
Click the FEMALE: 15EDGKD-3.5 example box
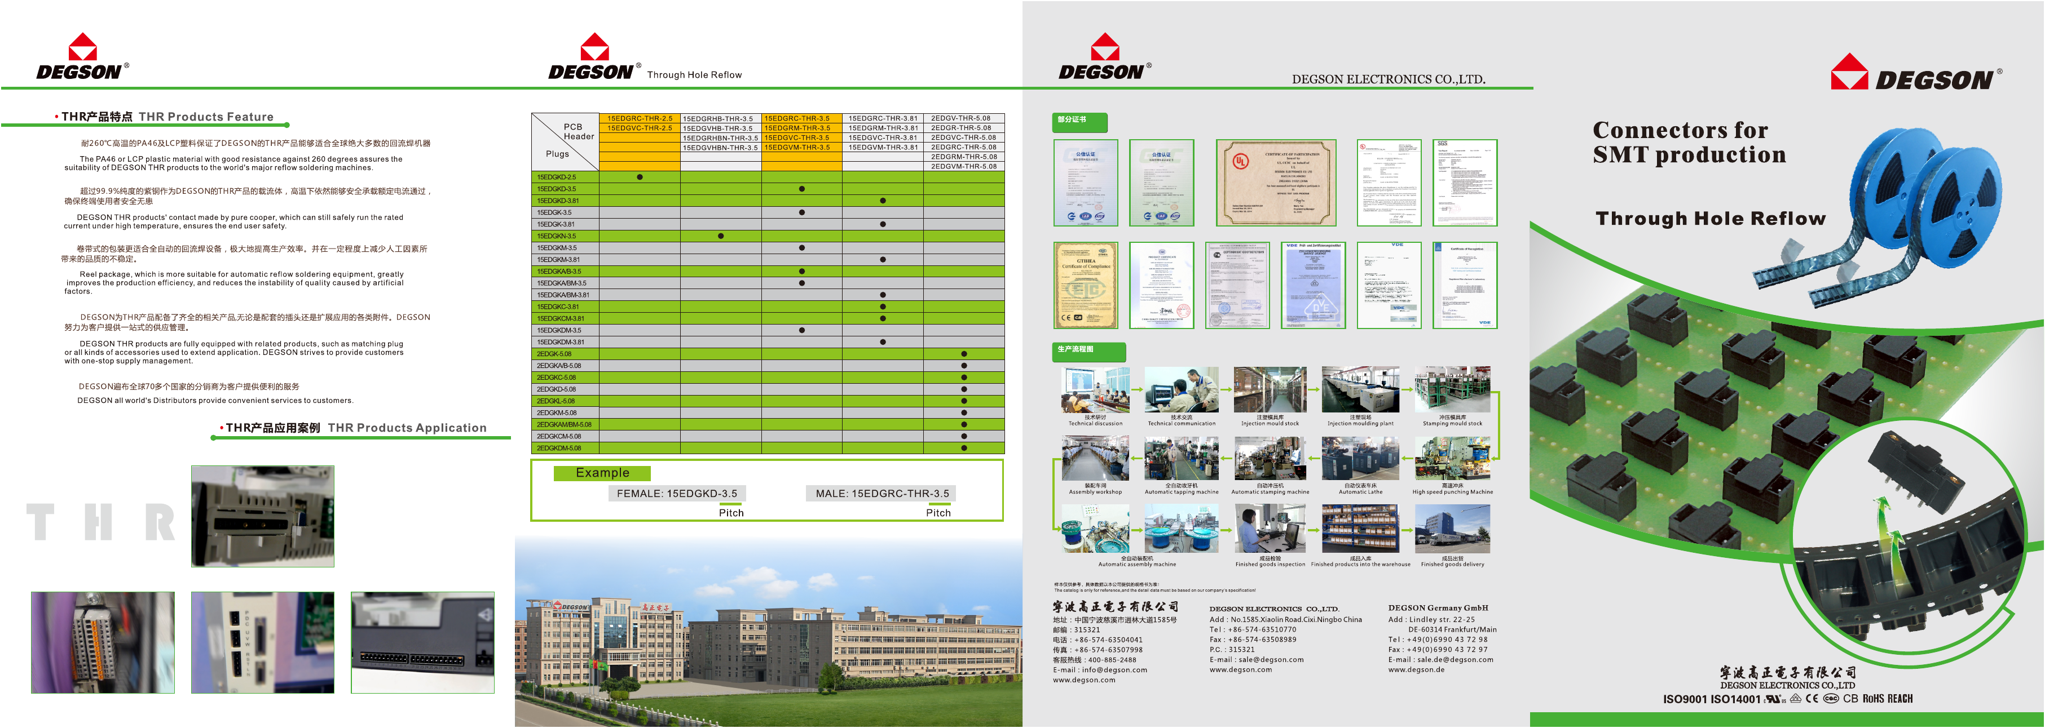click(677, 493)
